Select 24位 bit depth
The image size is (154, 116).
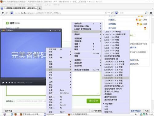106,106
